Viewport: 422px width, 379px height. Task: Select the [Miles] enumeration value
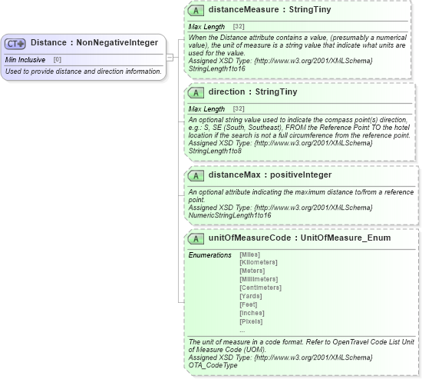click(x=250, y=254)
